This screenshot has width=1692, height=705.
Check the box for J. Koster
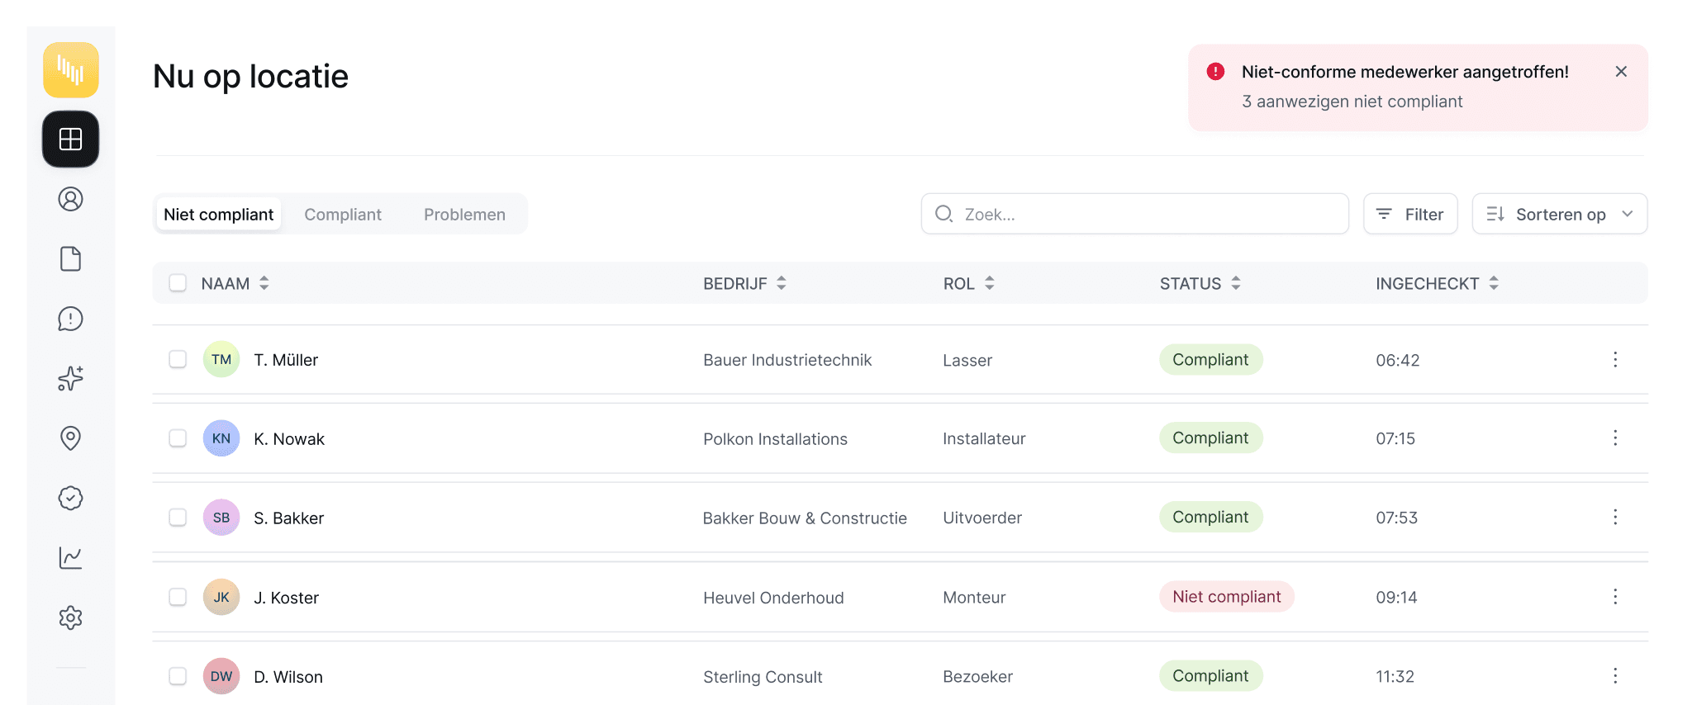pyautogui.click(x=178, y=596)
